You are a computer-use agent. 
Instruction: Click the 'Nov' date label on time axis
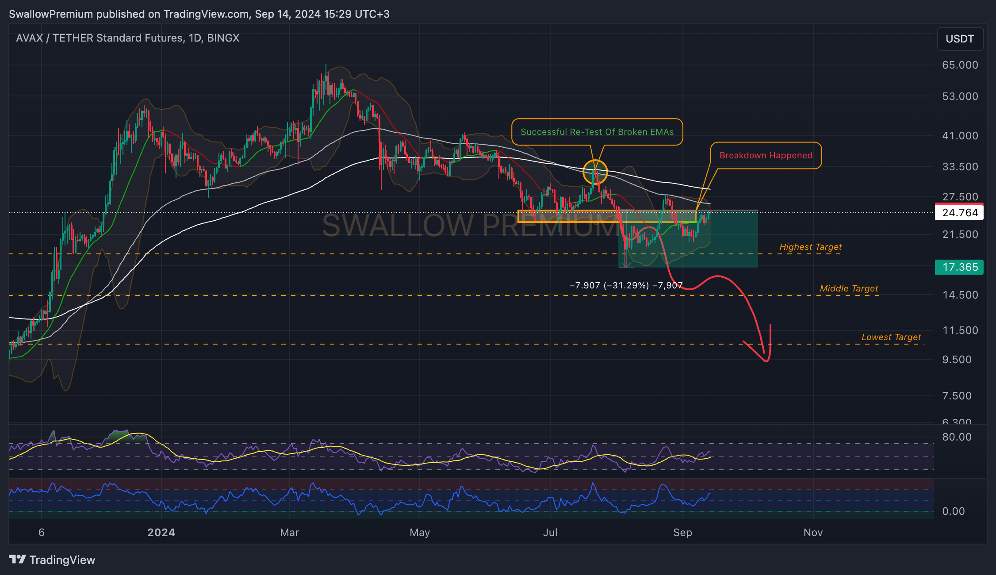click(x=813, y=533)
